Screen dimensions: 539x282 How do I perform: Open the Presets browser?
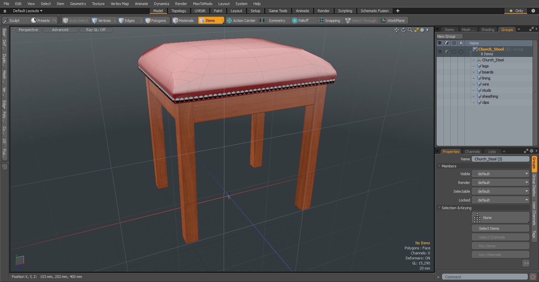[x=44, y=21]
